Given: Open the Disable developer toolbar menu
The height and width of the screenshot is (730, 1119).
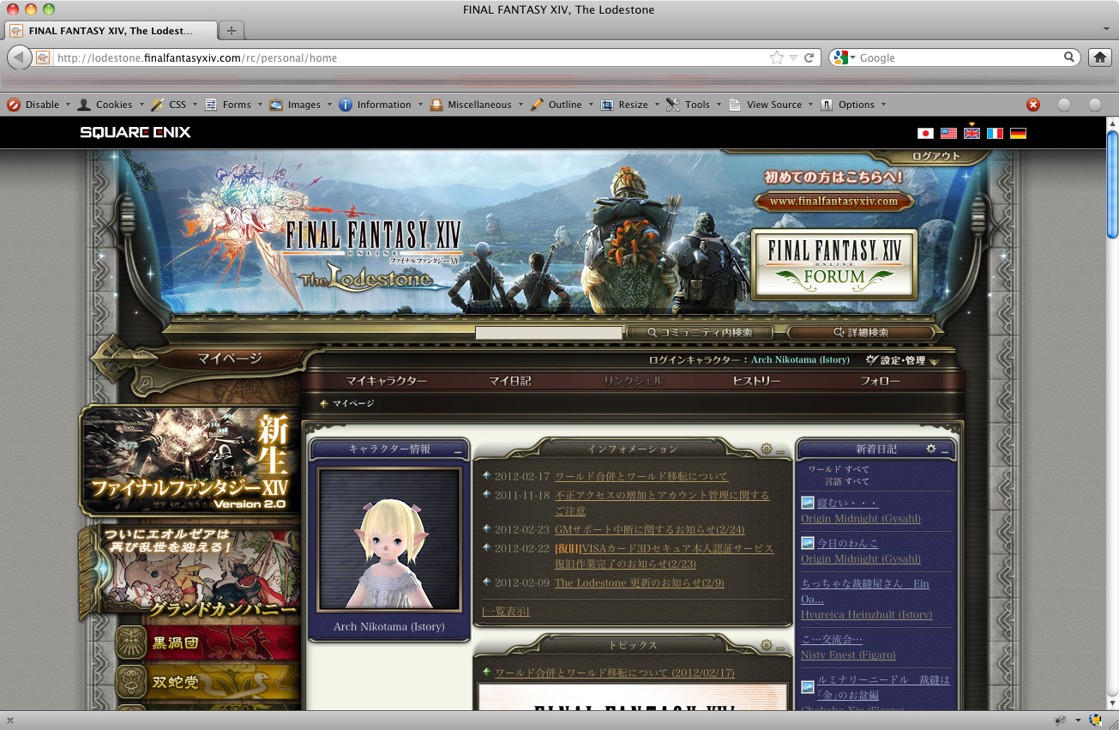Looking at the screenshot, I should click(x=38, y=105).
